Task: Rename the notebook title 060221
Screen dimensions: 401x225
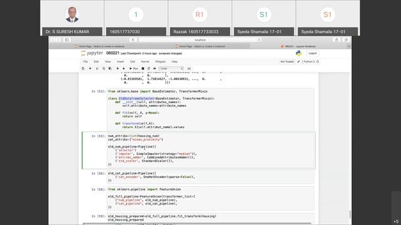Action: click(113, 53)
